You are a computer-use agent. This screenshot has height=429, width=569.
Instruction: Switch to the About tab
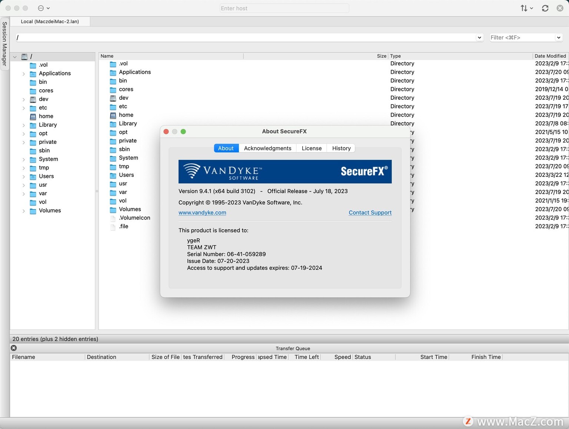(x=226, y=148)
